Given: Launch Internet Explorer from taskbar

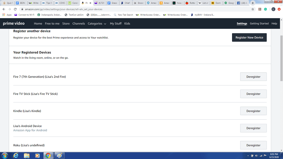Looking at the screenshot, I should tap(16, 156).
